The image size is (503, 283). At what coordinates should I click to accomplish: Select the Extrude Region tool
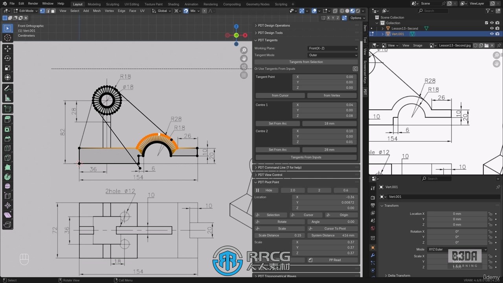(x=7, y=120)
